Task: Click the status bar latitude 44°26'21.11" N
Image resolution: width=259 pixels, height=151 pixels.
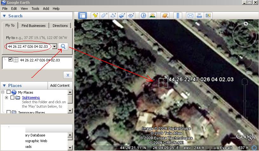Action: 133,148
